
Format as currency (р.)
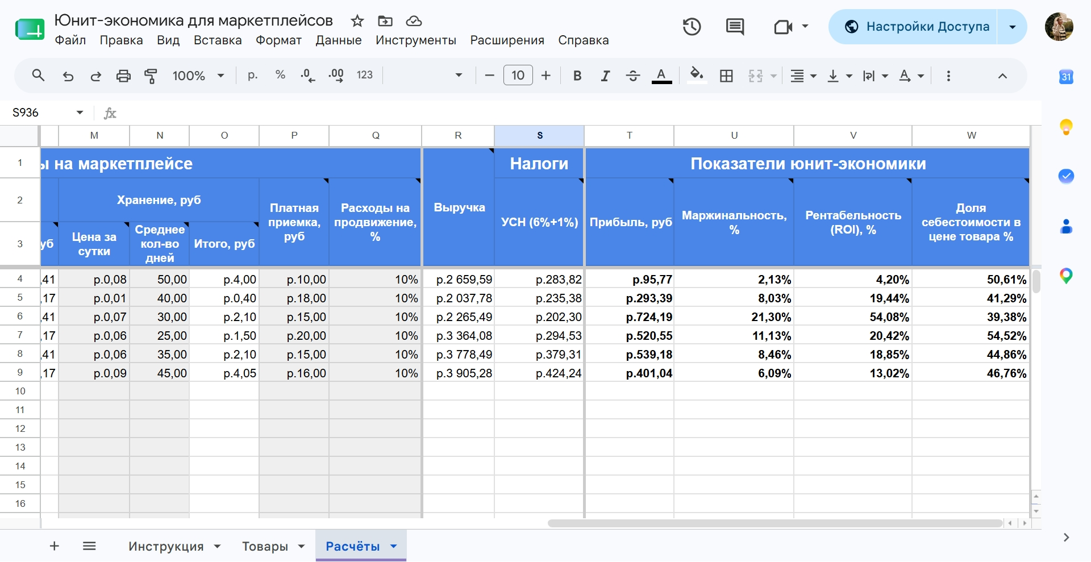[x=253, y=75]
